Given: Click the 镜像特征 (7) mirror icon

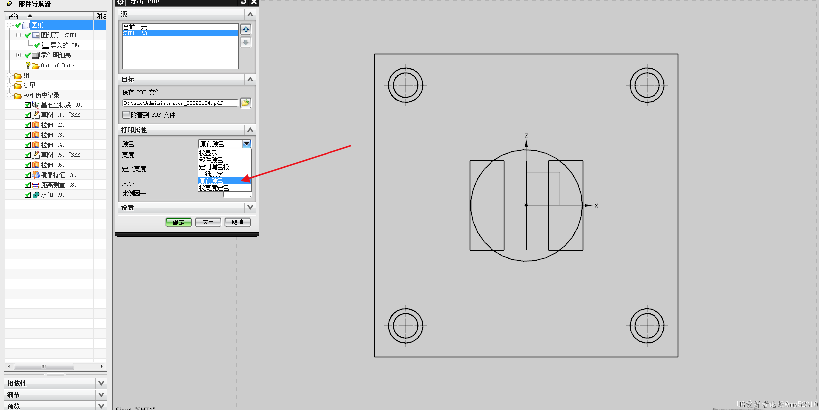Looking at the screenshot, I should [36, 175].
